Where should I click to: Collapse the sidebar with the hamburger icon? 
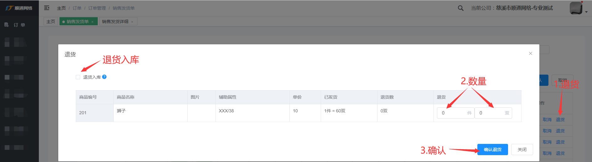click(47, 8)
